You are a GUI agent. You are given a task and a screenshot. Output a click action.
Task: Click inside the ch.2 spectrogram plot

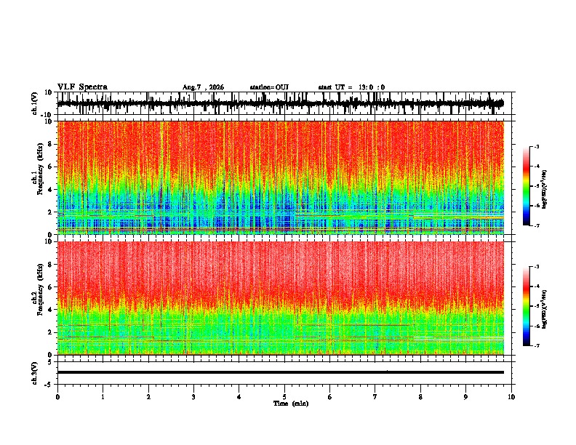(281, 298)
